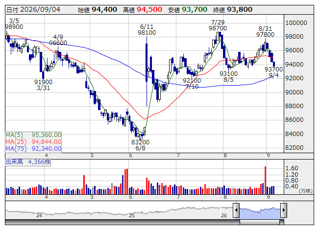Click the (万株) volume unit label
320x230 pixels.
[305, 191]
